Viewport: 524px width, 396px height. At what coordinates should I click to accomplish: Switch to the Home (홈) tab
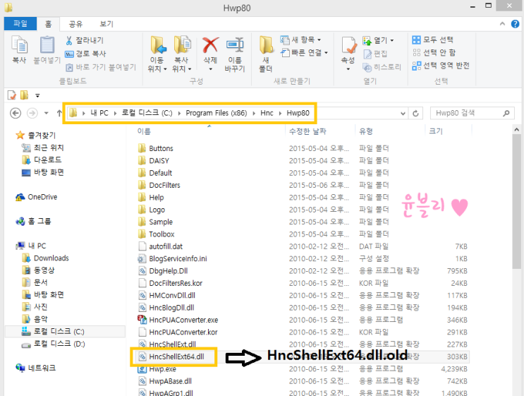49,24
